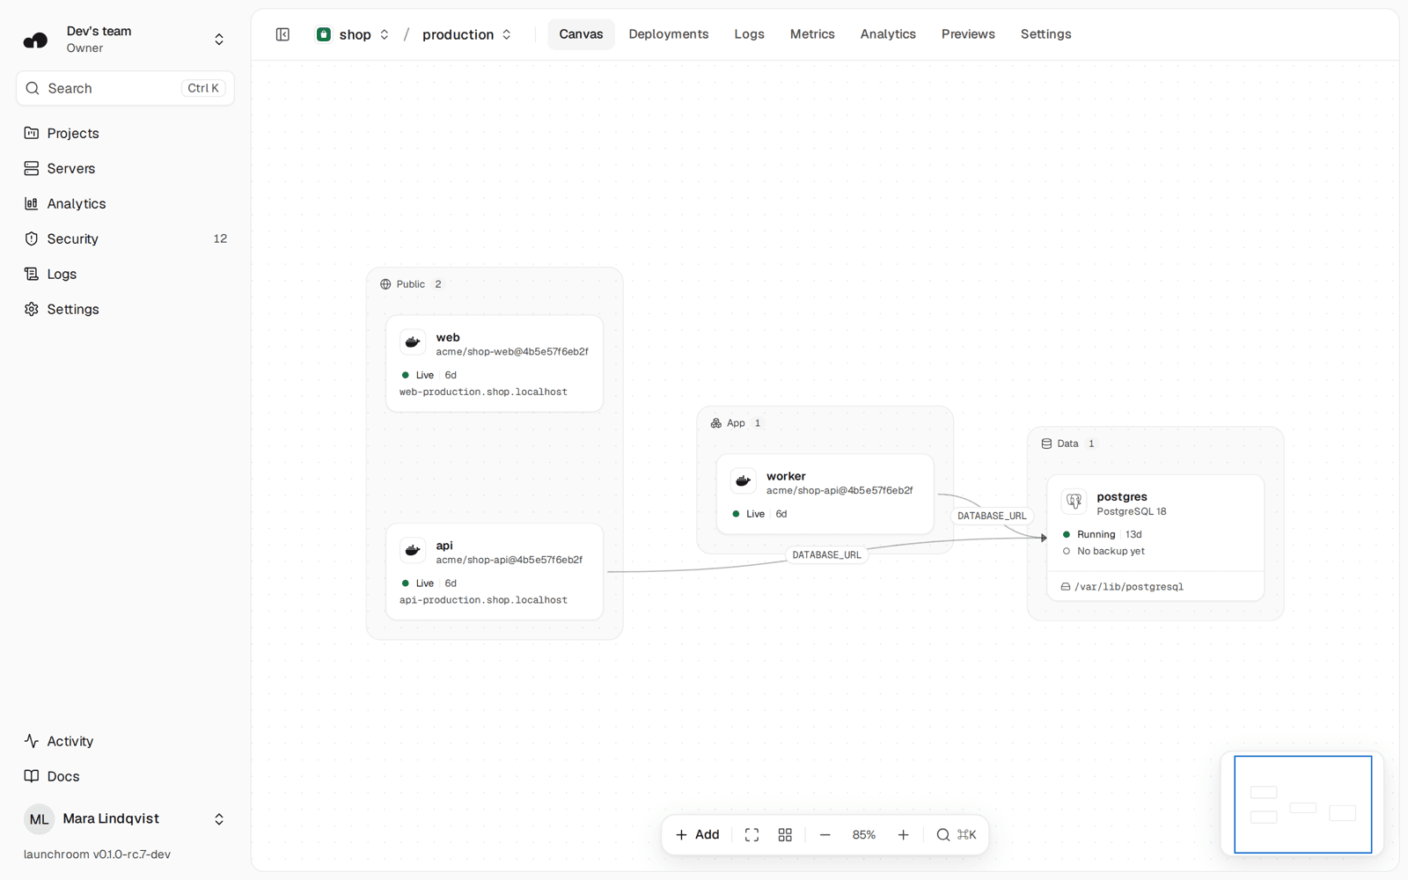Open sidebar Settings link
The width and height of the screenshot is (1408, 880).
pyautogui.click(x=125, y=309)
